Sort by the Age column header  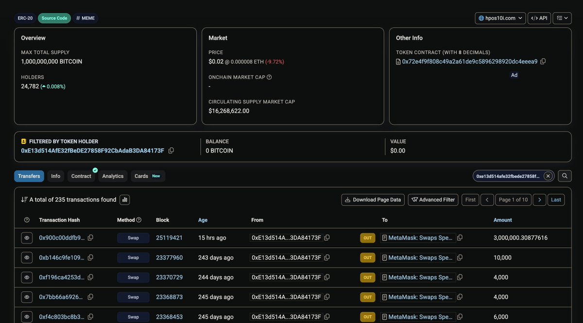(x=203, y=220)
